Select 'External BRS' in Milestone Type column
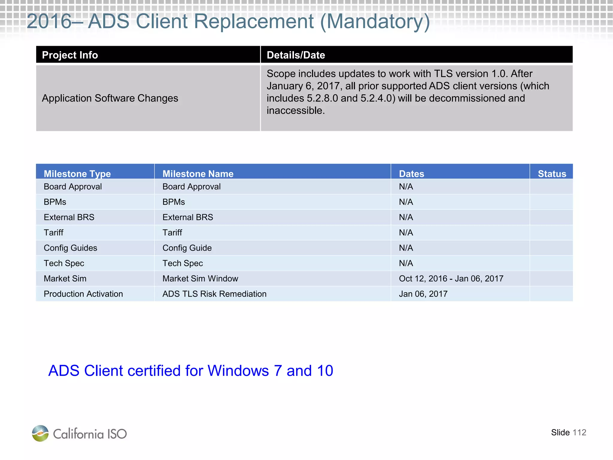This screenshot has height=460, width=613. click(69, 217)
